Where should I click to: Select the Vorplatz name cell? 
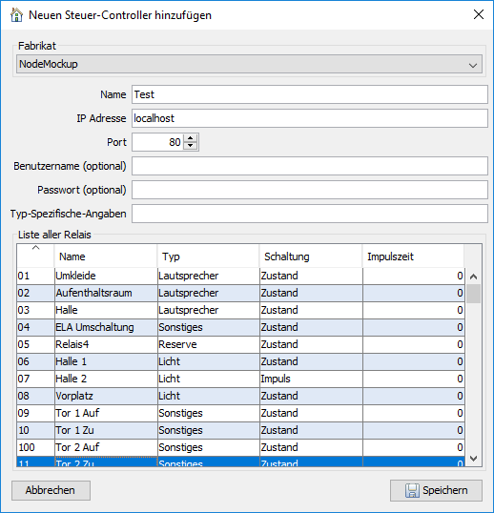click(x=106, y=396)
